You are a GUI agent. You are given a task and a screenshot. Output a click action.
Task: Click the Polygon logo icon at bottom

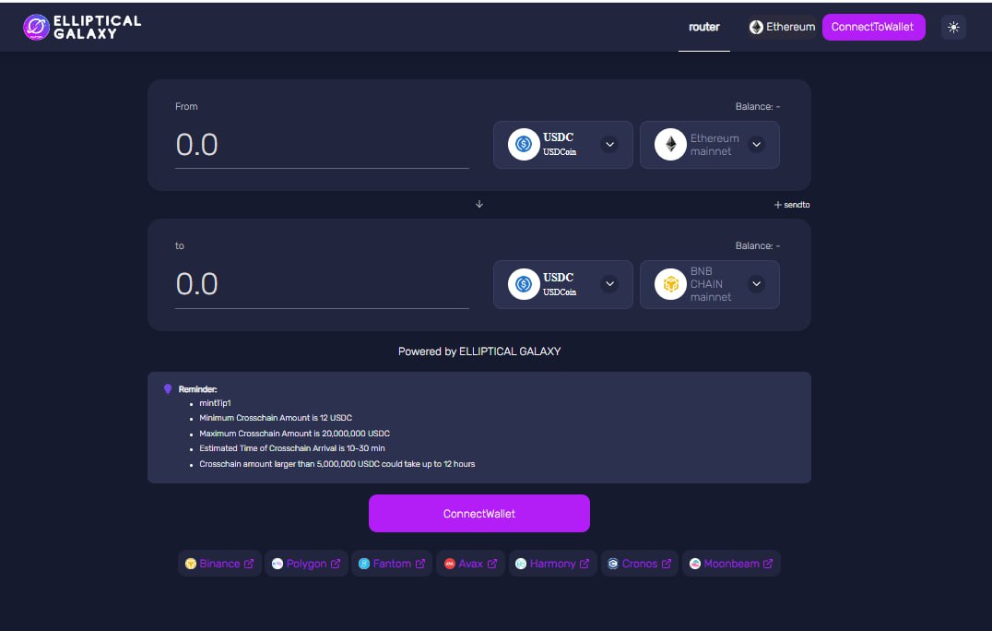pyautogui.click(x=278, y=564)
